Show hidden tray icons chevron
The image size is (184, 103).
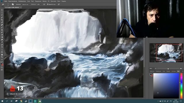tap(158, 101)
